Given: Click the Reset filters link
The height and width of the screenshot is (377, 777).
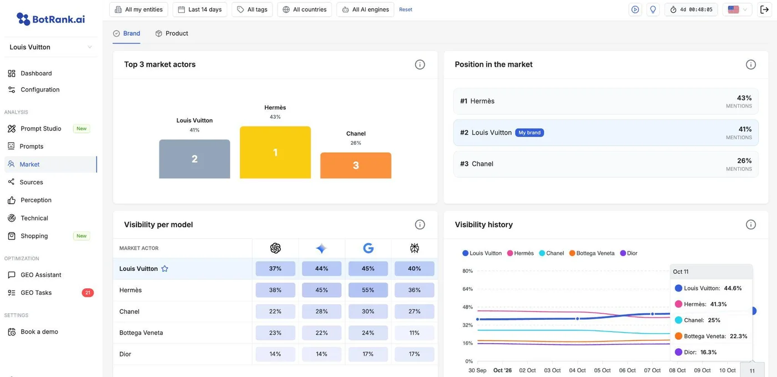Looking at the screenshot, I should (406, 9).
